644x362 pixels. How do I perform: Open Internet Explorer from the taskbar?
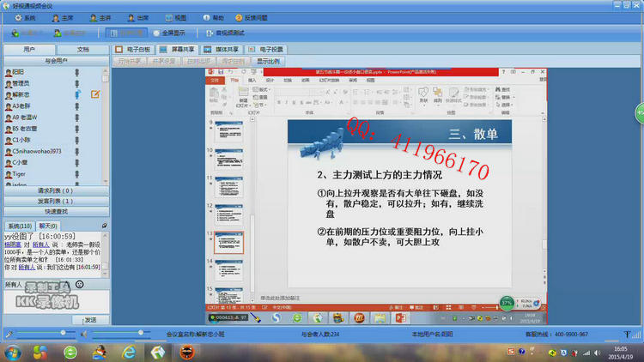point(129,353)
